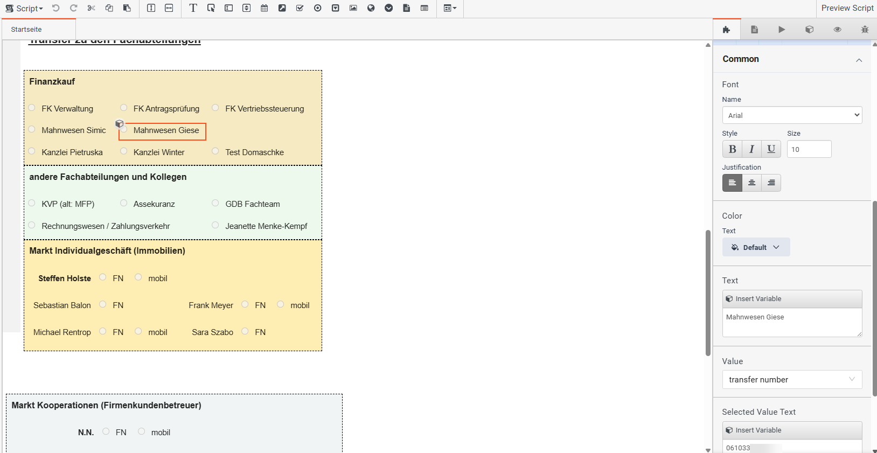Click Insert Variable under Selected Value Text

tap(792, 430)
